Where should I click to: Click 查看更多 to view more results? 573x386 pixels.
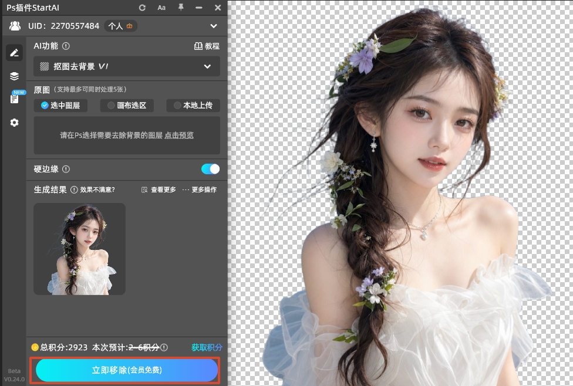[158, 189]
